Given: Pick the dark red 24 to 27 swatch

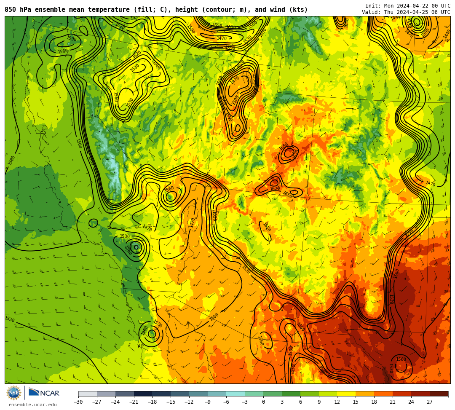Looking at the screenshot, I should click(x=421, y=394).
